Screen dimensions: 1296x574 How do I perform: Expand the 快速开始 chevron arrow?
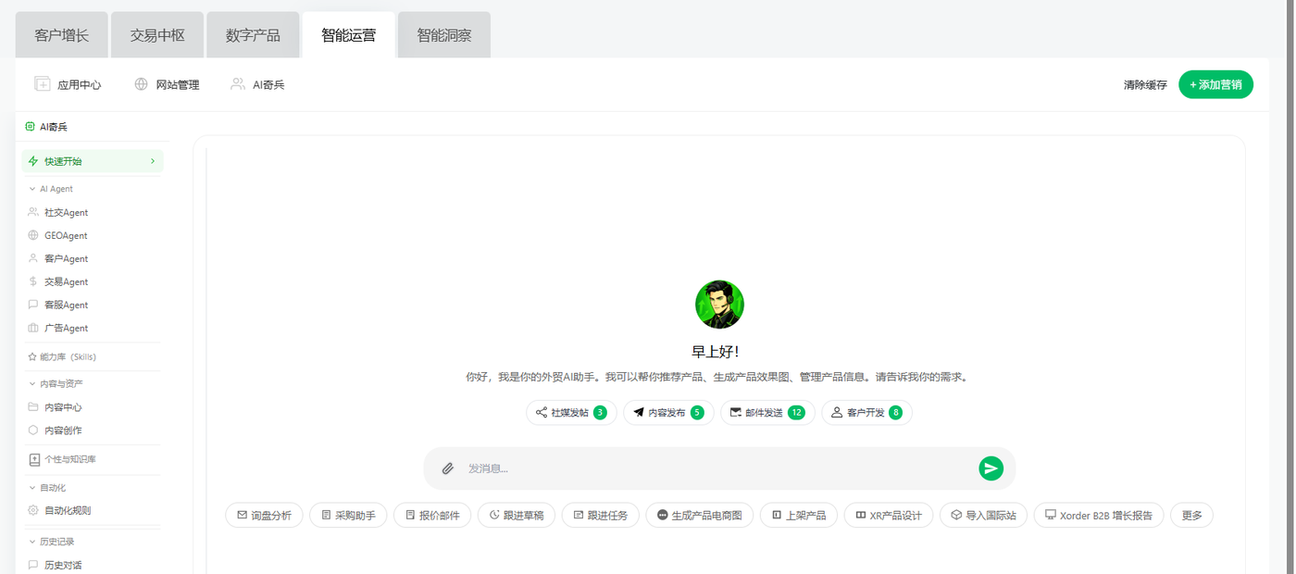coord(153,161)
